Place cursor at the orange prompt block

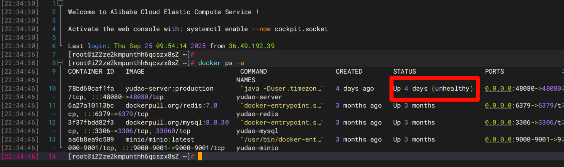[200, 156]
